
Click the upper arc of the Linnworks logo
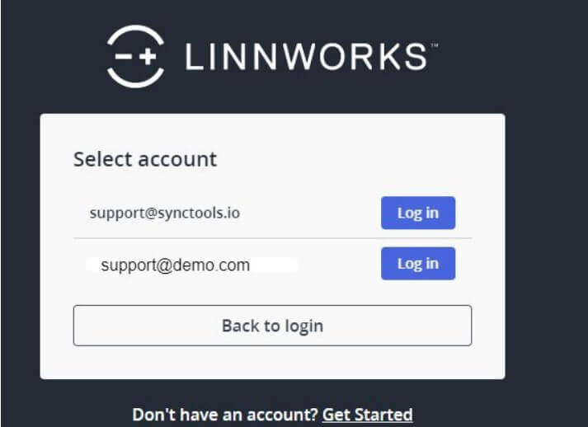click(x=135, y=35)
